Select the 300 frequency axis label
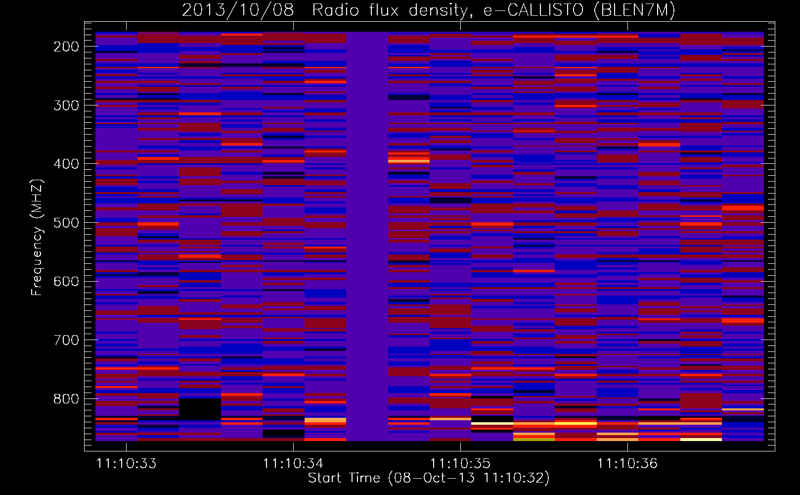Viewport: 800px width, 495px height. 66,105
